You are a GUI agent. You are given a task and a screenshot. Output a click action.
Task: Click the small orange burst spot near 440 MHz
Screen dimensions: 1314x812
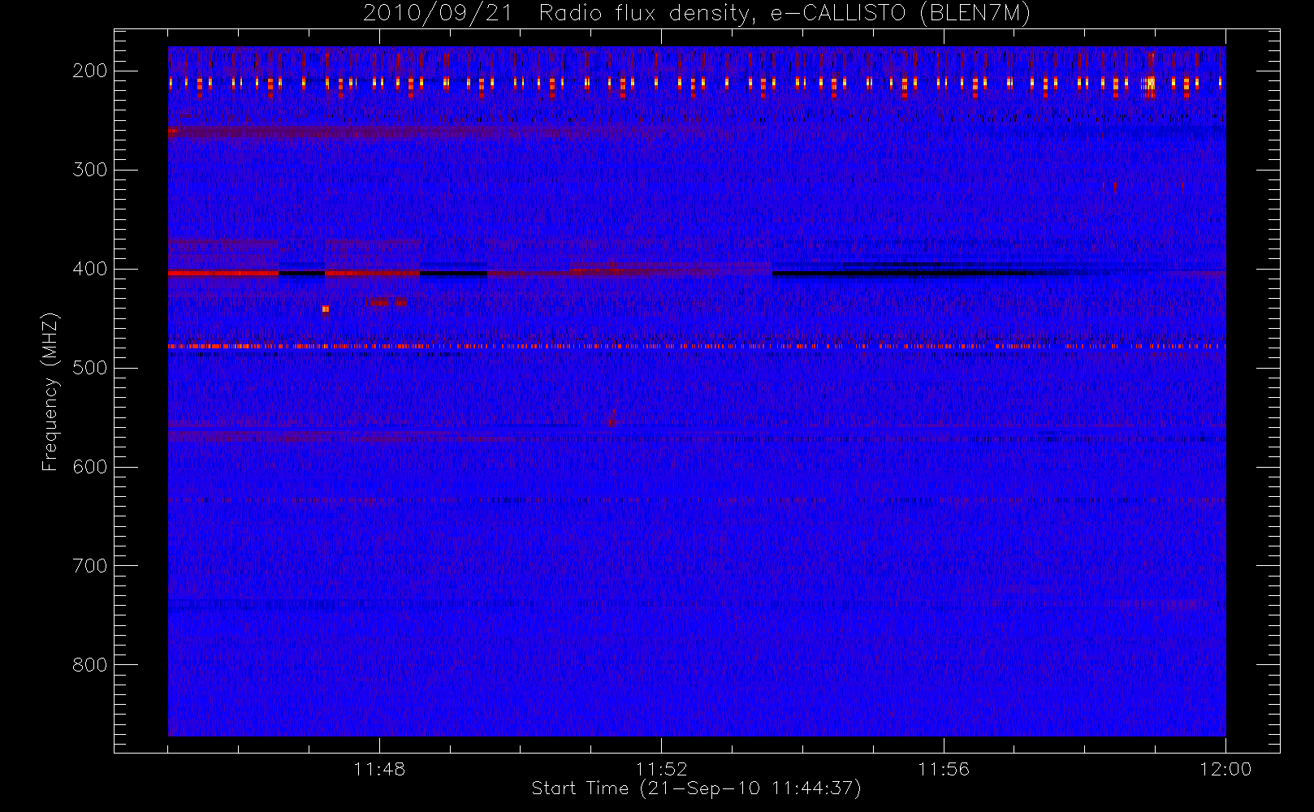point(326,309)
